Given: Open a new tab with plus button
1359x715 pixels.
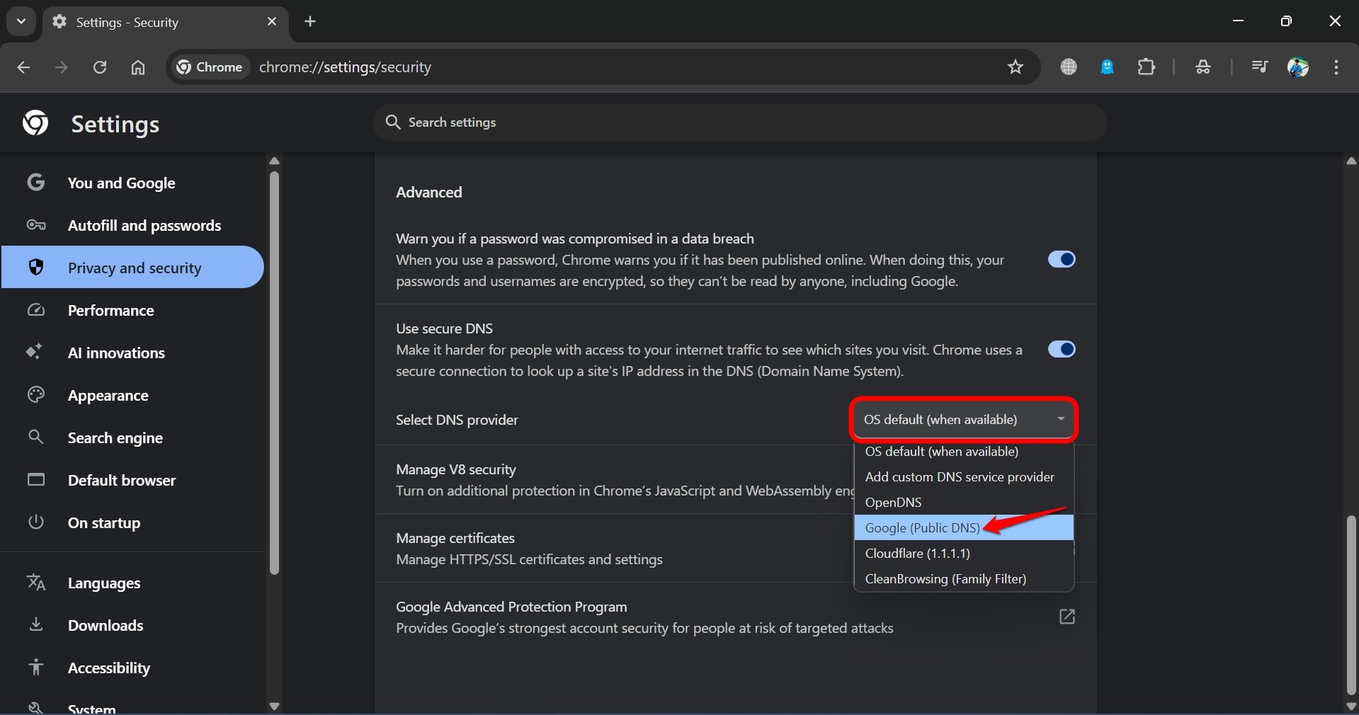Looking at the screenshot, I should pyautogui.click(x=310, y=21).
